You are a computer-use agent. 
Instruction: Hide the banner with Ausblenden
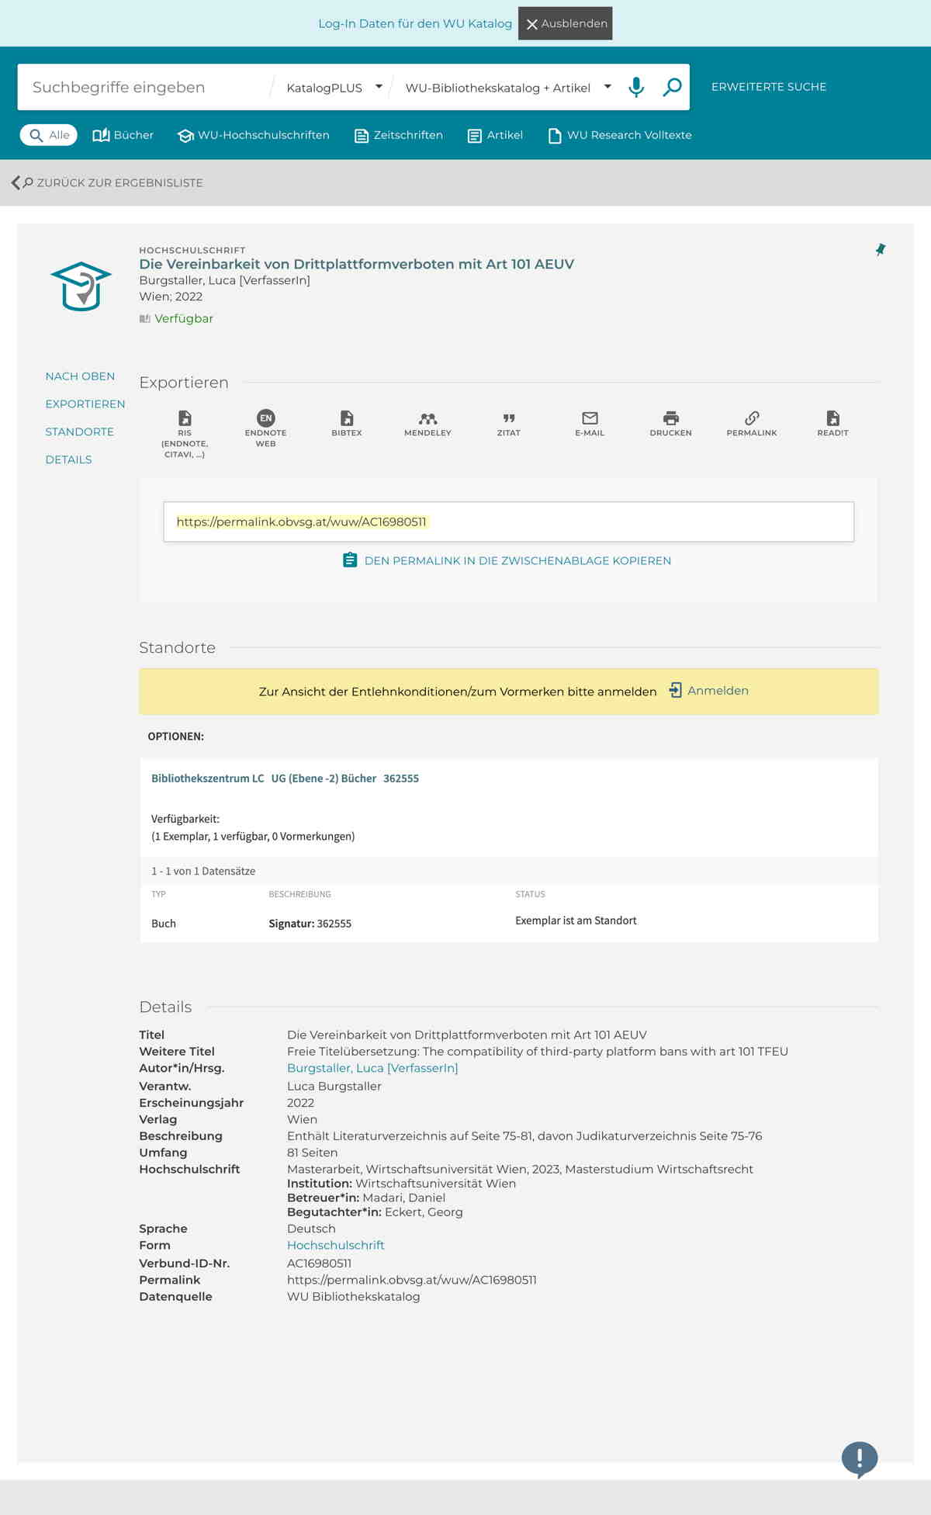click(x=566, y=23)
